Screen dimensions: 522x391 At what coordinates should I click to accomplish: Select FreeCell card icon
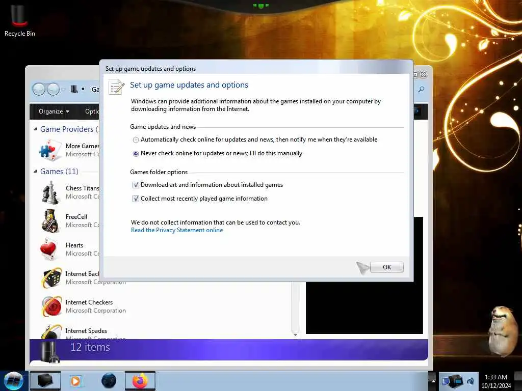point(50,221)
